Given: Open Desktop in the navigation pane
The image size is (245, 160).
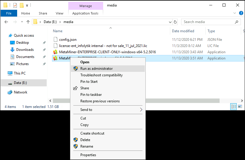Looking at the screenshot, I should (22, 43).
